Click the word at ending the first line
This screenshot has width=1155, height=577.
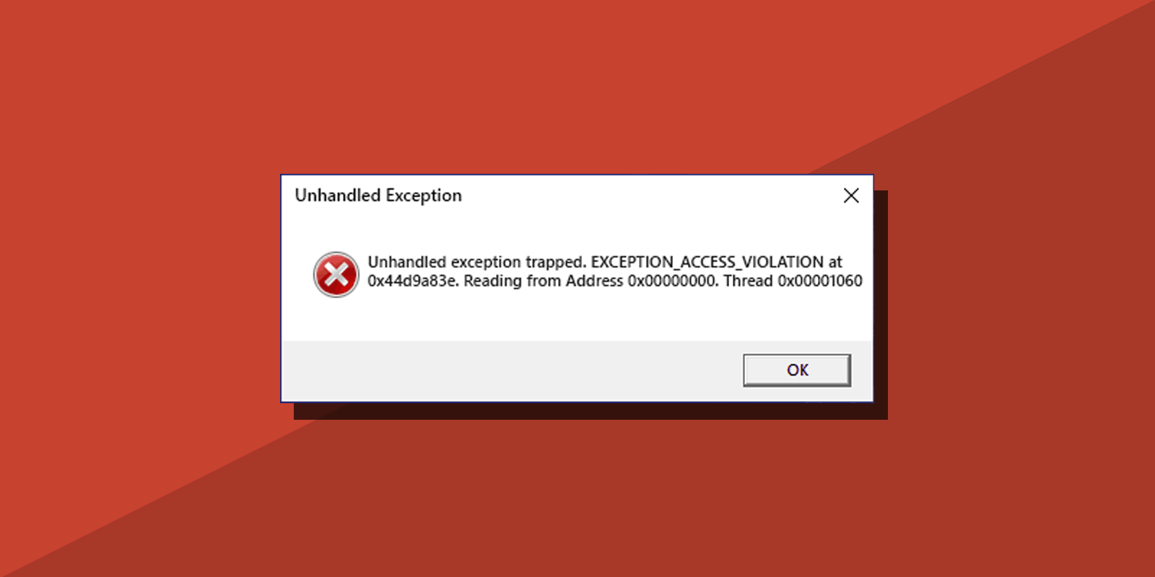(x=835, y=262)
